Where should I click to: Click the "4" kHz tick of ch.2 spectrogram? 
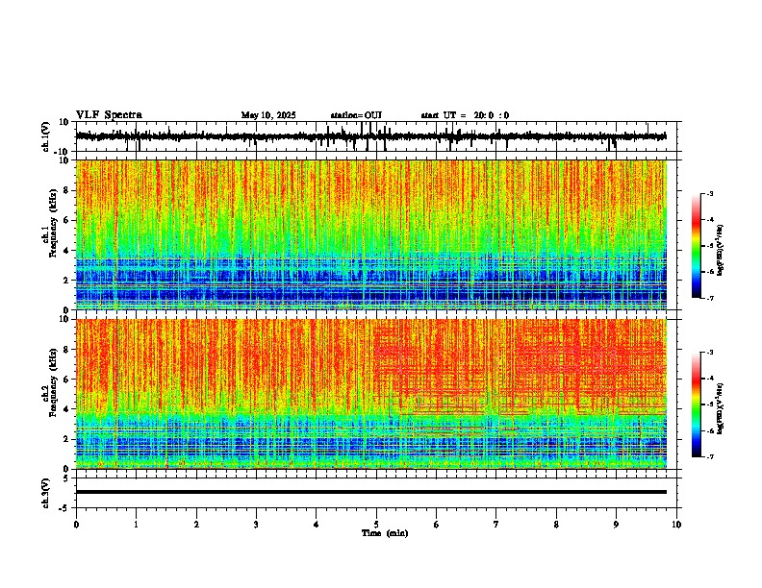66,409
